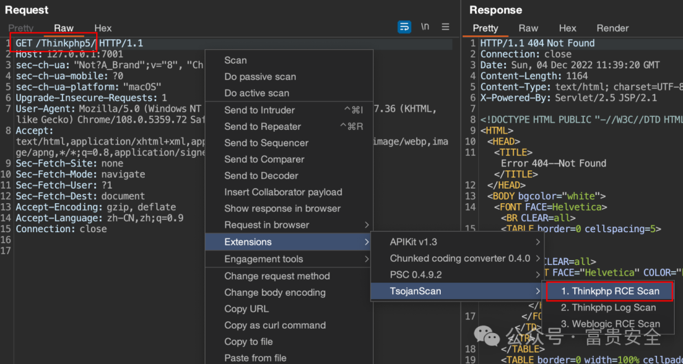Click the Error 404--Not Found title text
The image size is (683, 364).
pos(553,163)
